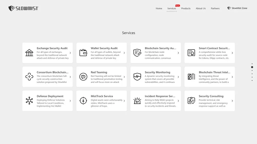The width and height of the screenshot is (257, 144).
Task: Click the Red Teaming shield-circle icon
Action: (x=83, y=77)
